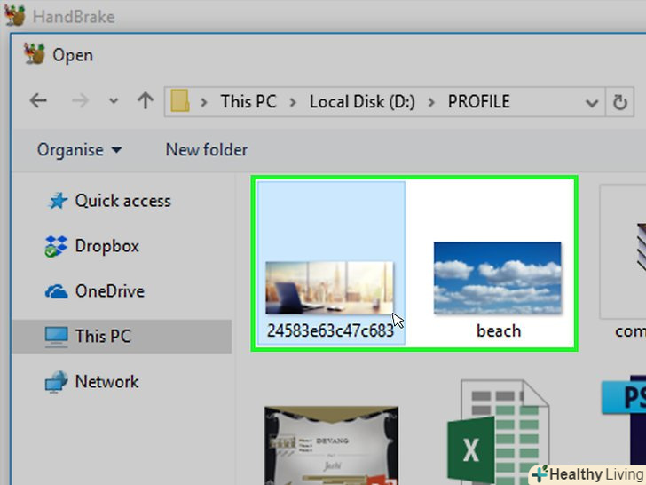
Task: Select the Excel spreadsheet file icon
Action: tap(499, 432)
